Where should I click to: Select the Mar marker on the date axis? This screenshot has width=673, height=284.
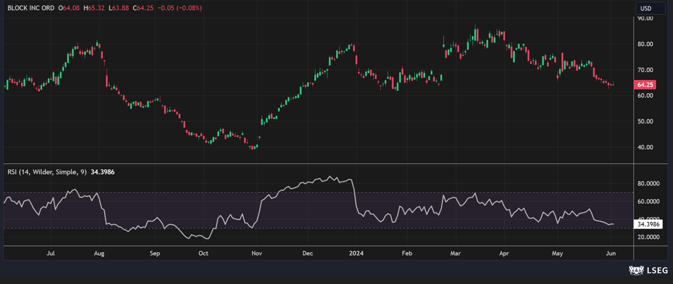click(x=456, y=253)
